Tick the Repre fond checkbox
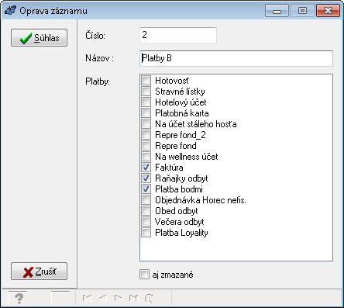The image size is (344, 308). (146, 146)
